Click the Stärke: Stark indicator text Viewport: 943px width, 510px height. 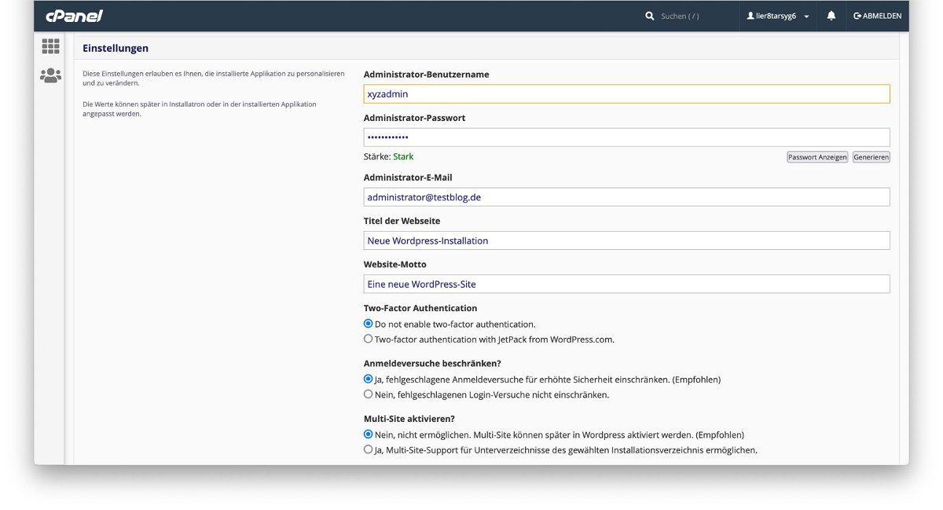click(x=388, y=156)
